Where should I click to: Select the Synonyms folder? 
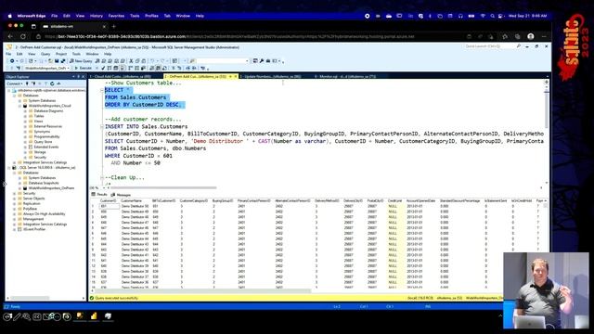click(x=42, y=132)
